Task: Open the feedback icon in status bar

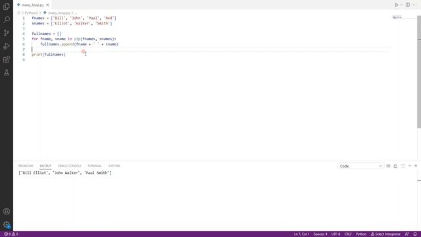Action: click(407, 234)
